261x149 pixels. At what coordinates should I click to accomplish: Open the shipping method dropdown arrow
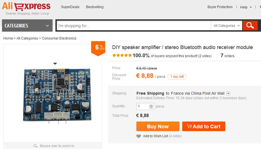click(228, 94)
